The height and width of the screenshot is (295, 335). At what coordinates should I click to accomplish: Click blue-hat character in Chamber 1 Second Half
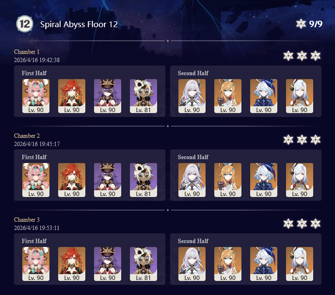pos(264,96)
